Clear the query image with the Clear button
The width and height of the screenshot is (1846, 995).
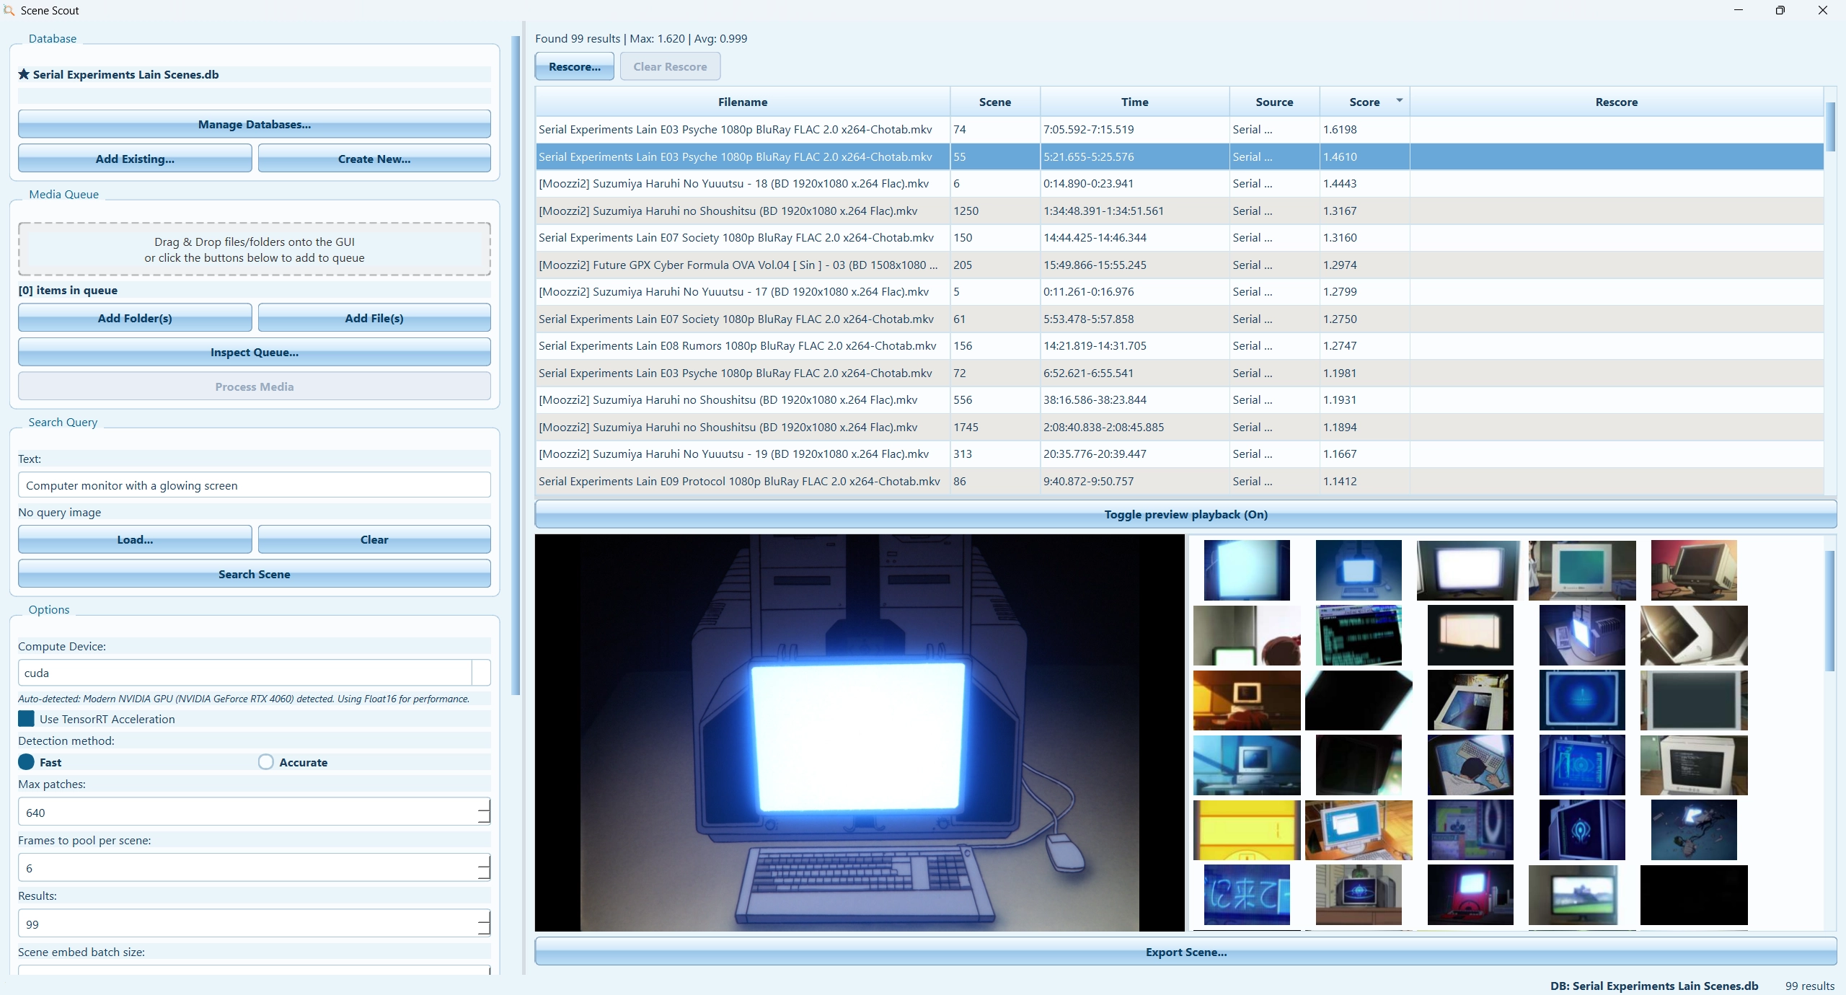[374, 539]
